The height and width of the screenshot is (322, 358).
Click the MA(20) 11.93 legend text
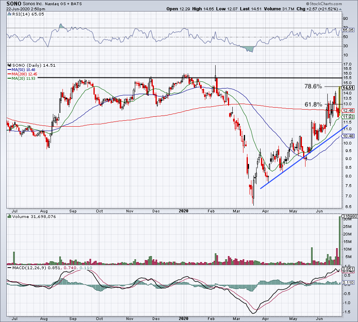23,78
